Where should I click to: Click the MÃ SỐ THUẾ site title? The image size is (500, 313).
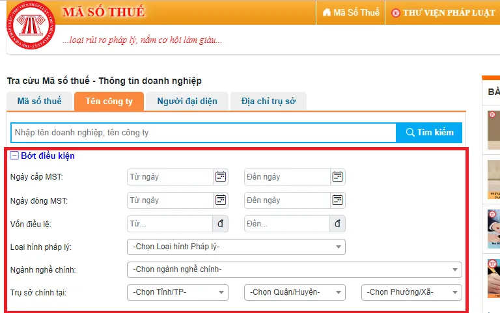(104, 12)
